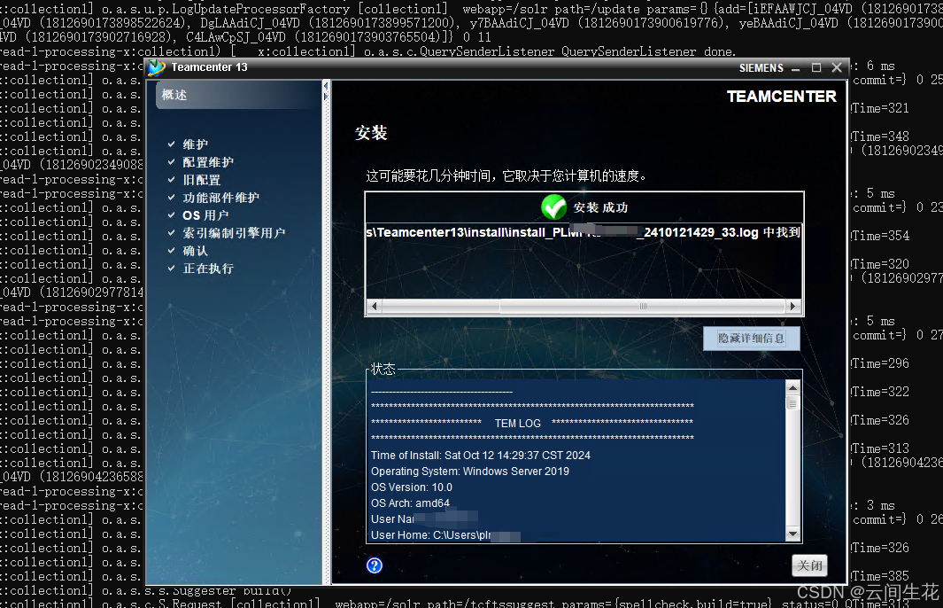Click the 状态 group label
Screen dimensions: 943x608
(x=383, y=369)
